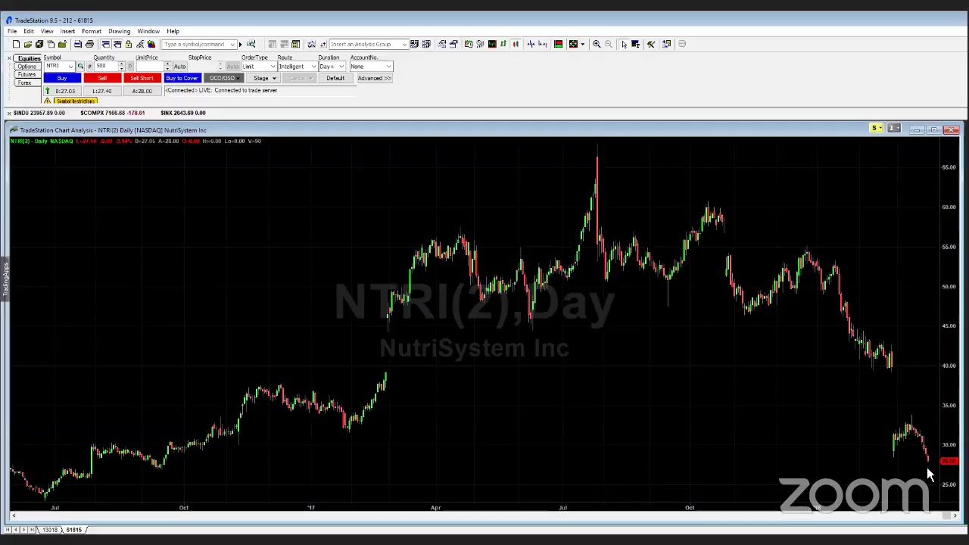Open the Help menu

pyautogui.click(x=173, y=31)
